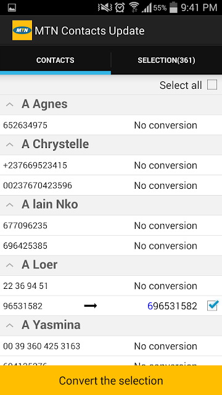Viewport: 222px width, 395px height.
Task: Tap the battery icon in status bar
Action: [x=173, y=7]
